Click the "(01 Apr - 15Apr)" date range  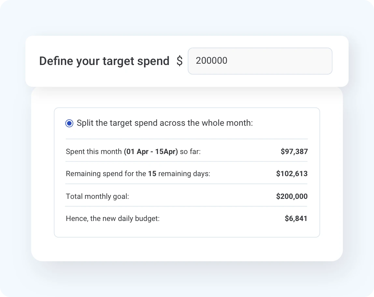click(151, 151)
